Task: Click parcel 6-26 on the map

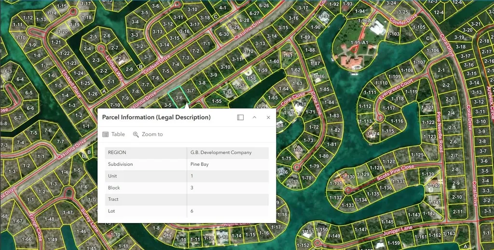Action: pyautogui.click(x=264, y=5)
